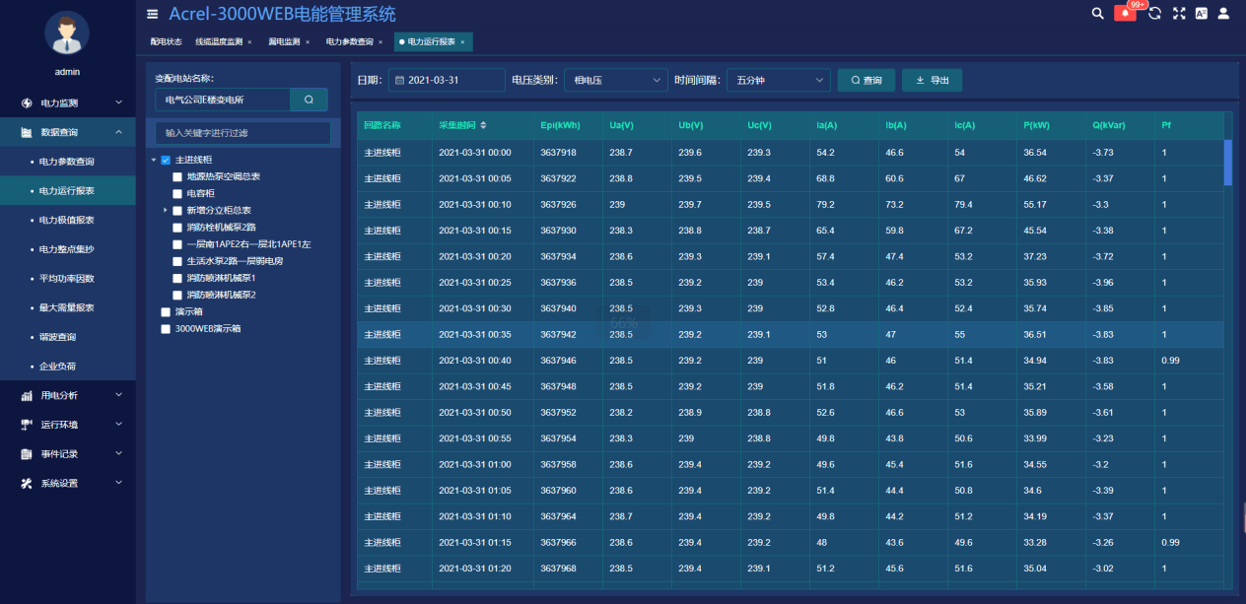
Task: Sort by the 采集时间 column arrows
Action: click(483, 125)
